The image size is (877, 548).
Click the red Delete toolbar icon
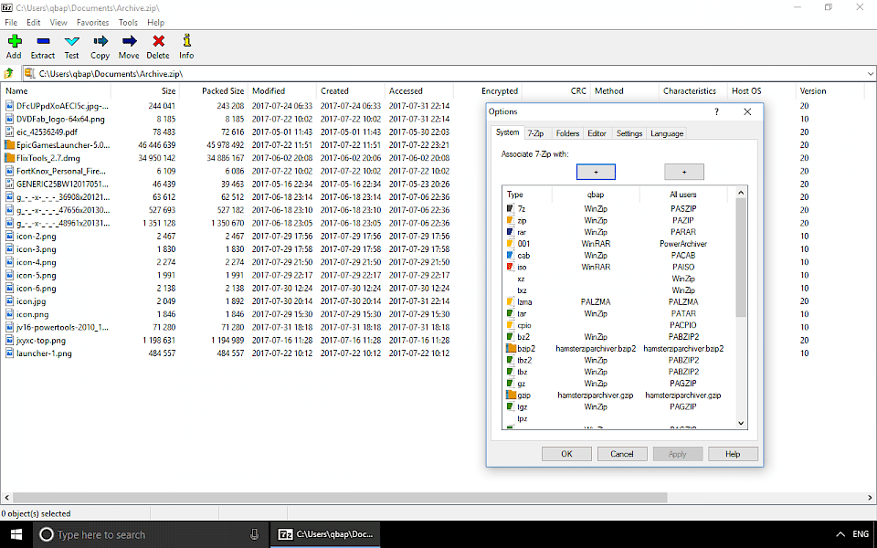coord(158,41)
